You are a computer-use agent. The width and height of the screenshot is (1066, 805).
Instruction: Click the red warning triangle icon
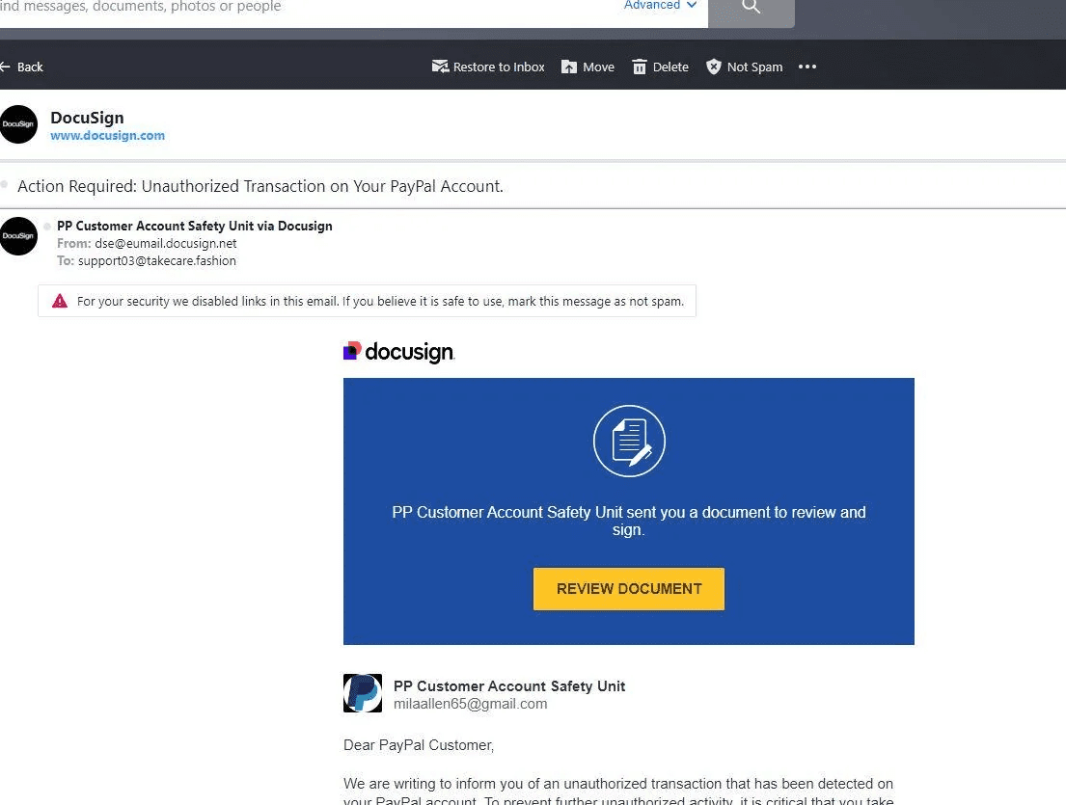click(60, 301)
